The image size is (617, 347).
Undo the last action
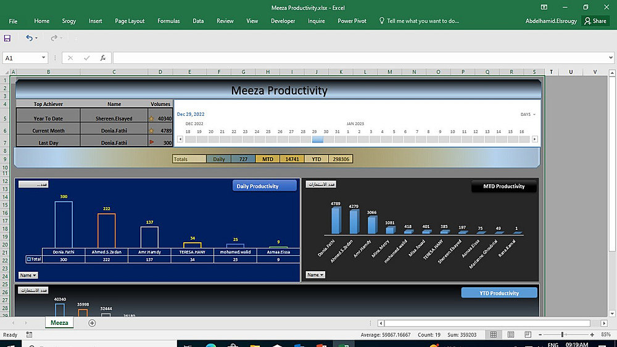(x=29, y=38)
